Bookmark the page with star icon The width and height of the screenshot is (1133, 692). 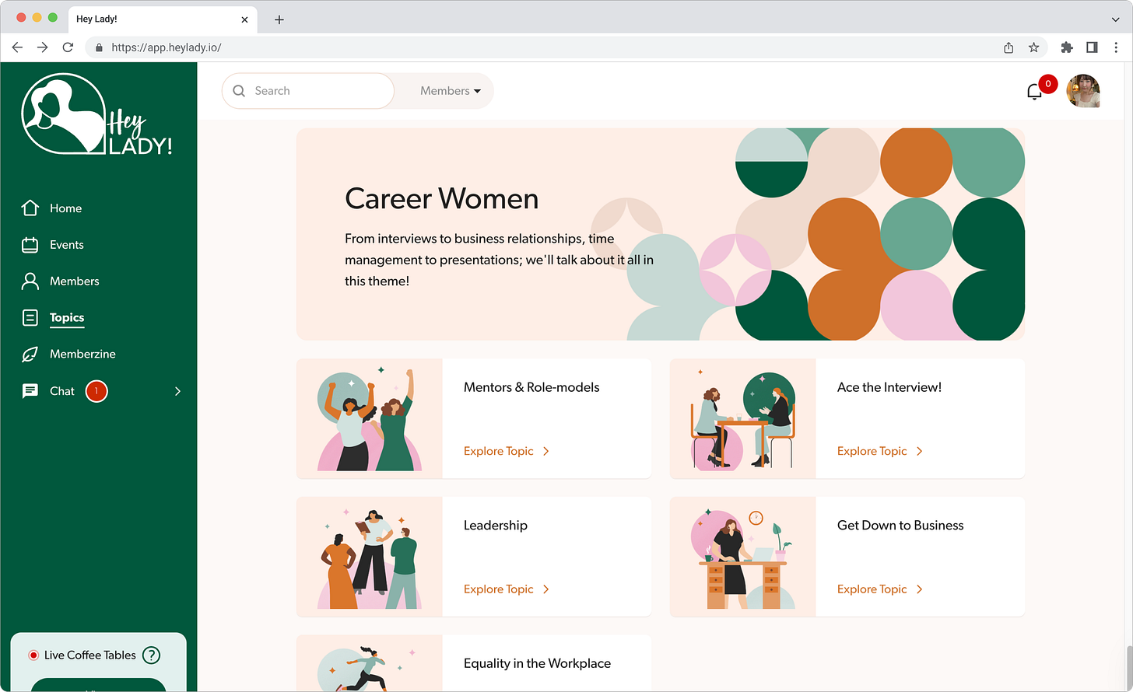(1033, 47)
